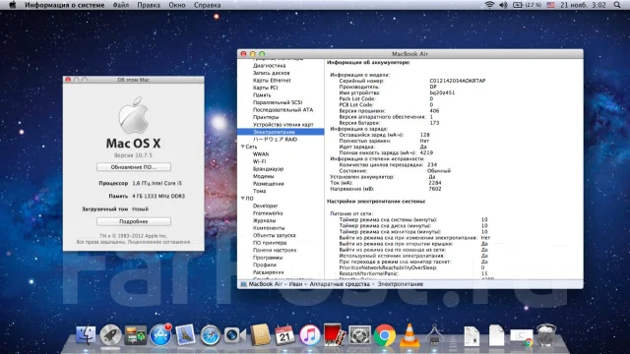Screen dimensions: 630x354
Task: Open Finder from the Dock
Action: [86, 335]
